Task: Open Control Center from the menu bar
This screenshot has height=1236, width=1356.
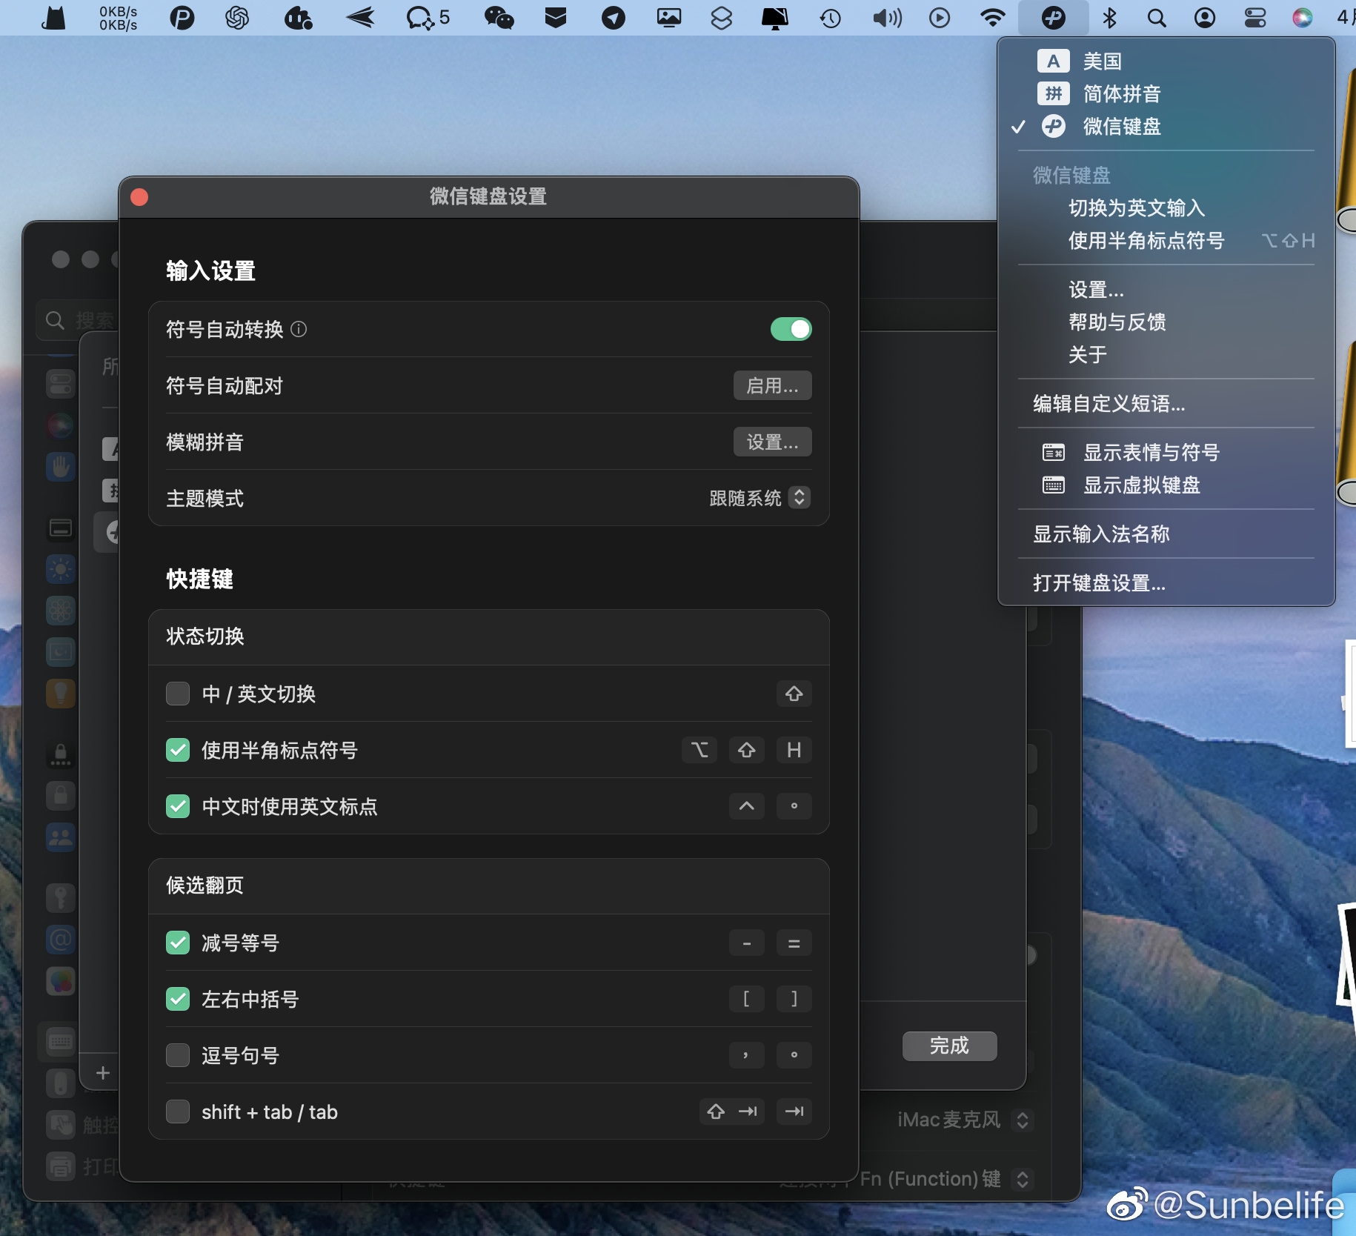Action: 1254,18
